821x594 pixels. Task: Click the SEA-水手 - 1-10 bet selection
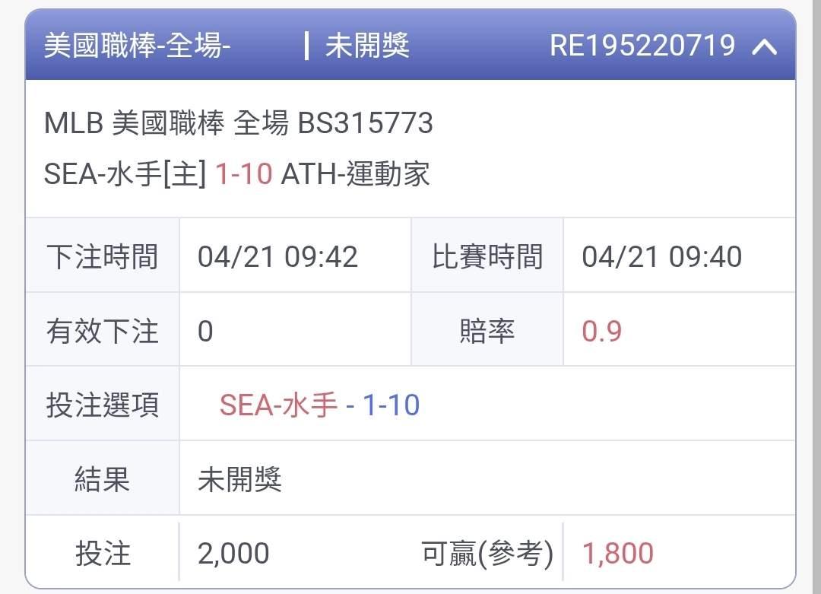click(x=319, y=405)
